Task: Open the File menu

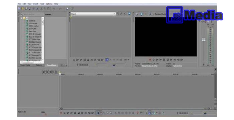Action: (19, 4)
